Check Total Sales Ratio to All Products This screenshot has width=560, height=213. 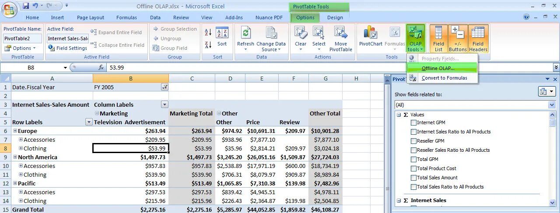(413, 187)
